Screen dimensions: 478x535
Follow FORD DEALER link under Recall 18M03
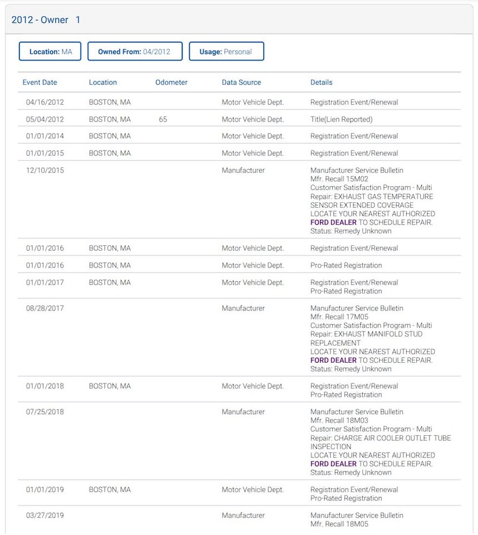click(333, 464)
